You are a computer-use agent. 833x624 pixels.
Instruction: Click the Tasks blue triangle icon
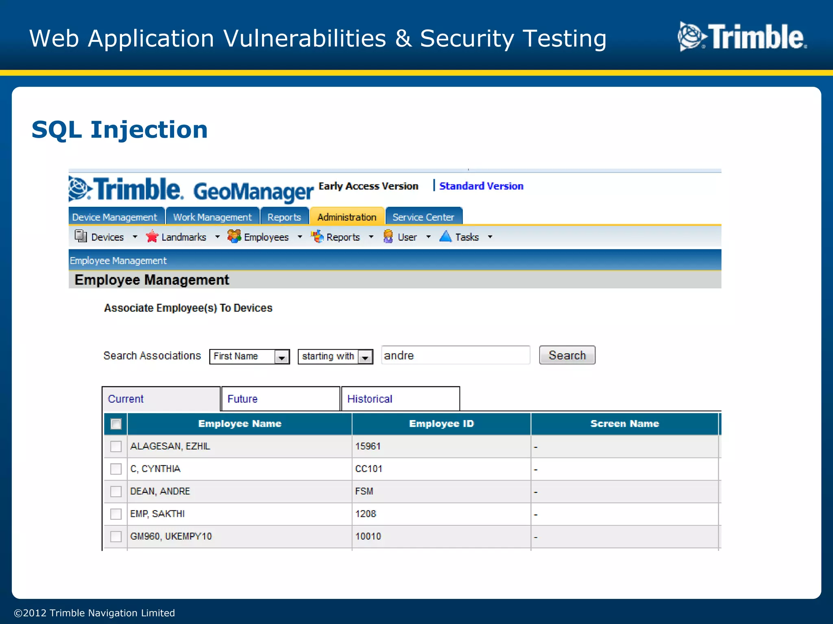click(x=445, y=236)
